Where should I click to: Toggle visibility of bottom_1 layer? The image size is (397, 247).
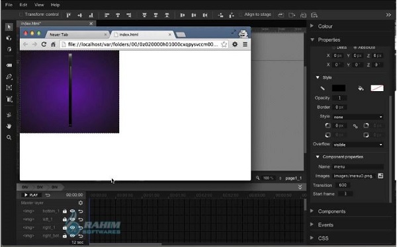pos(72,211)
